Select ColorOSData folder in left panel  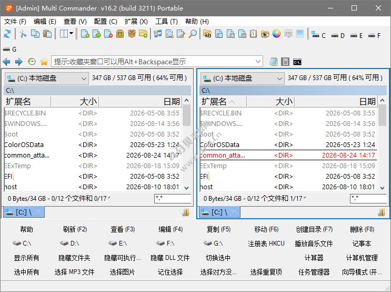coord(92,144)
